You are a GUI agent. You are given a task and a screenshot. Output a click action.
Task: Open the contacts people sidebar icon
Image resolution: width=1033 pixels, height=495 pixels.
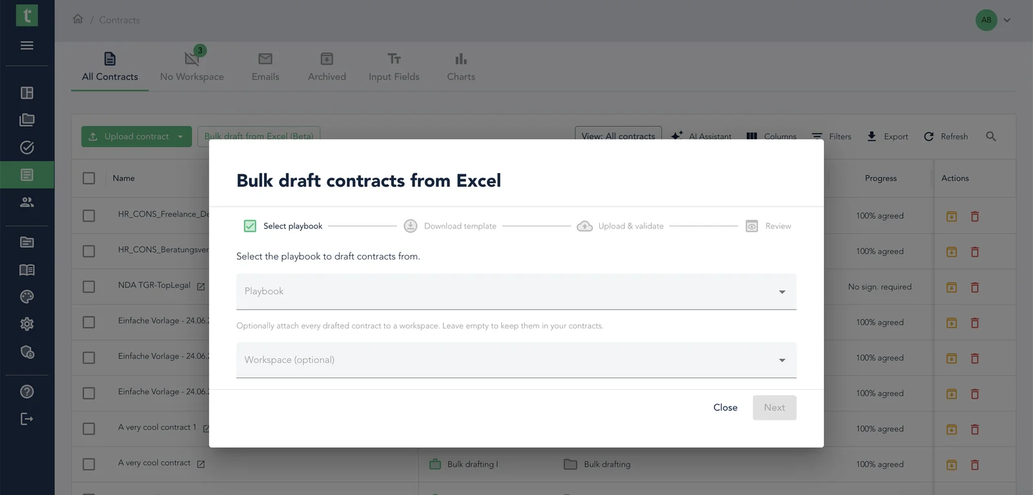pos(26,202)
